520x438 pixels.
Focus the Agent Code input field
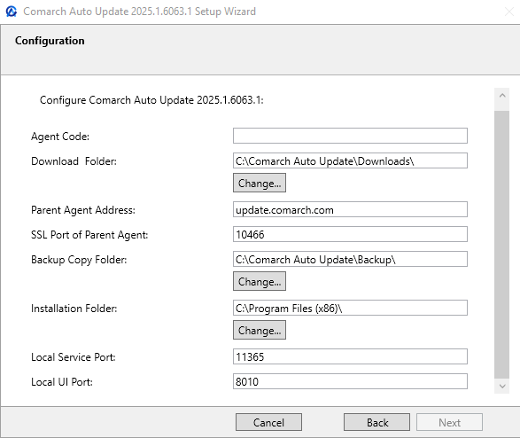pos(350,136)
